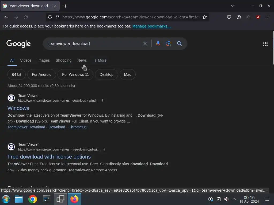Open the settings sliders taskbar app
Viewport: 274px width, 205px height.
tap(46, 199)
